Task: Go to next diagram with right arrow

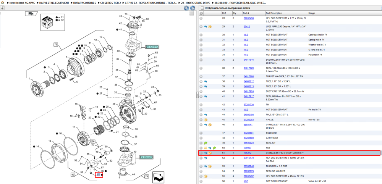Action: click(x=192, y=8)
